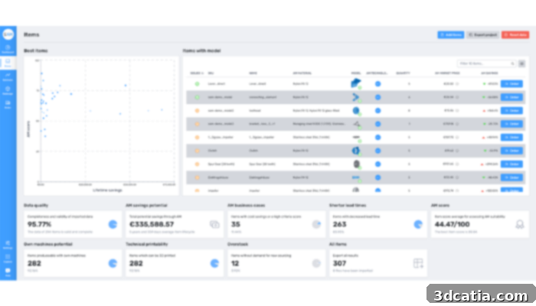Click the award badge icon in the AM score card
Screen dimensions: 536x306
point(520,224)
